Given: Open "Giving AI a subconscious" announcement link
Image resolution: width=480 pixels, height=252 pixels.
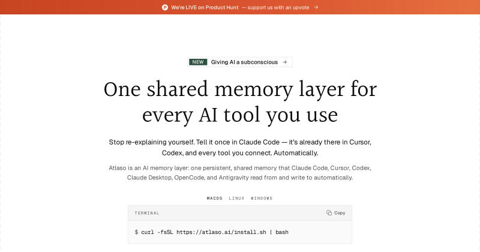Looking at the screenshot, I should [x=239, y=62].
